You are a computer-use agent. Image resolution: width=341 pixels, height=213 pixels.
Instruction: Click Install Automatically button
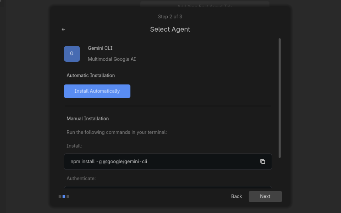(x=97, y=91)
